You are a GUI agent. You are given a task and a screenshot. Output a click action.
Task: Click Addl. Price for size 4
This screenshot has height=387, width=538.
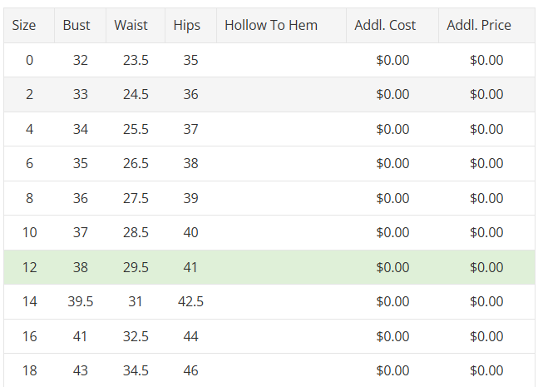click(486, 129)
